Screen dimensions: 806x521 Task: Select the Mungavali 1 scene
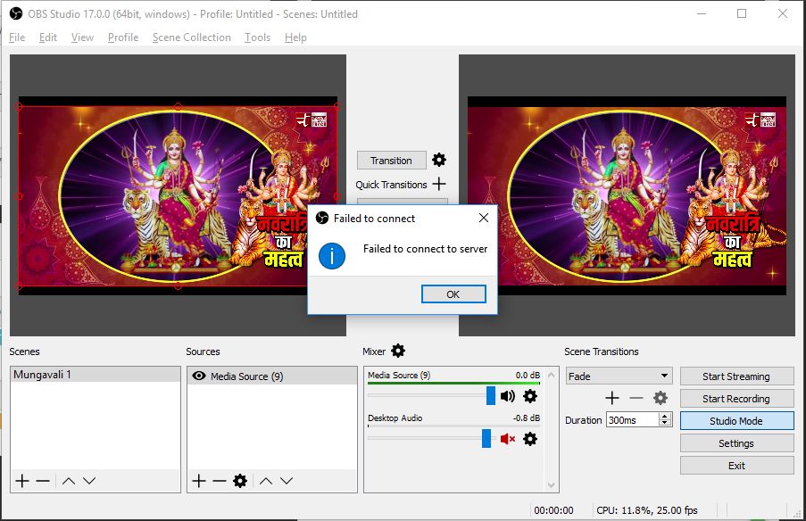click(96, 375)
